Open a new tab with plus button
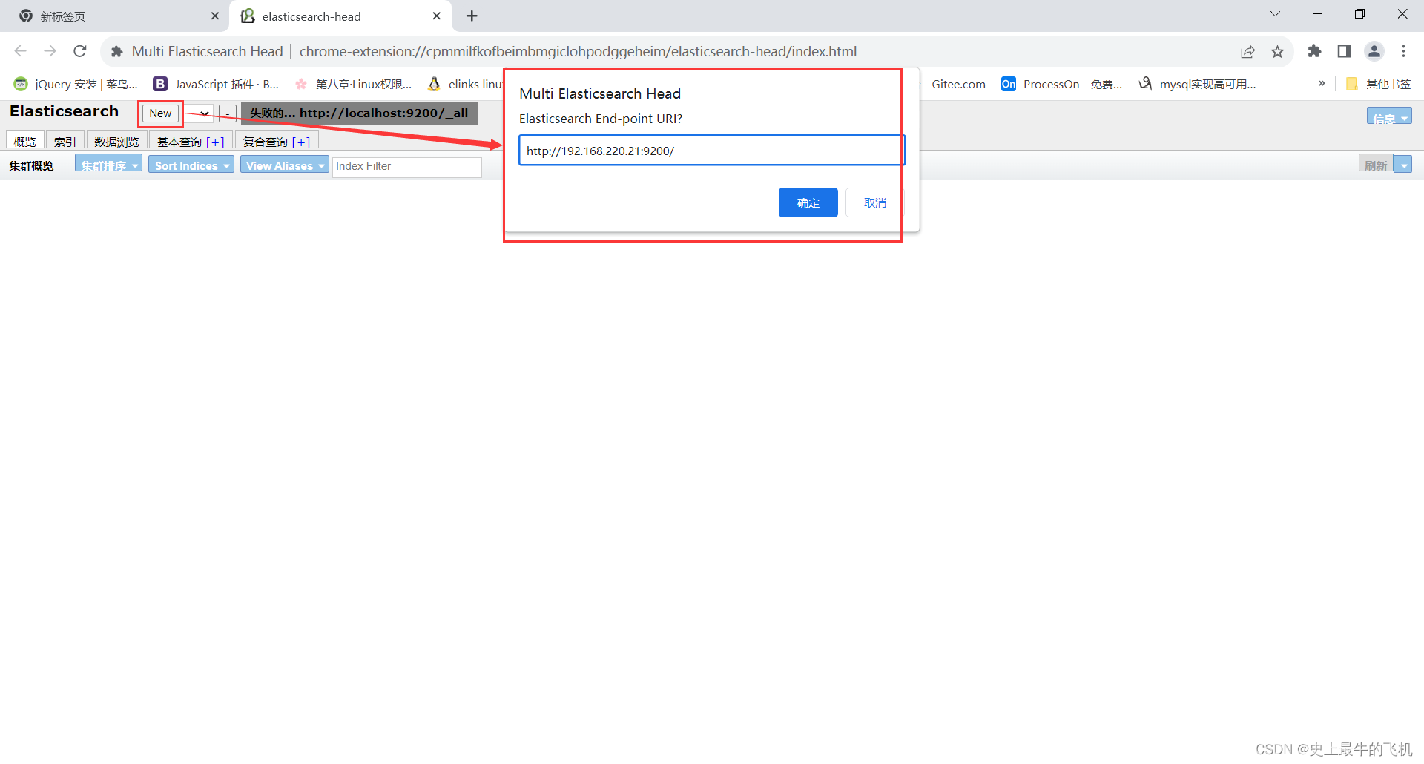Image resolution: width=1424 pixels, height=764 pixels. 472,16
